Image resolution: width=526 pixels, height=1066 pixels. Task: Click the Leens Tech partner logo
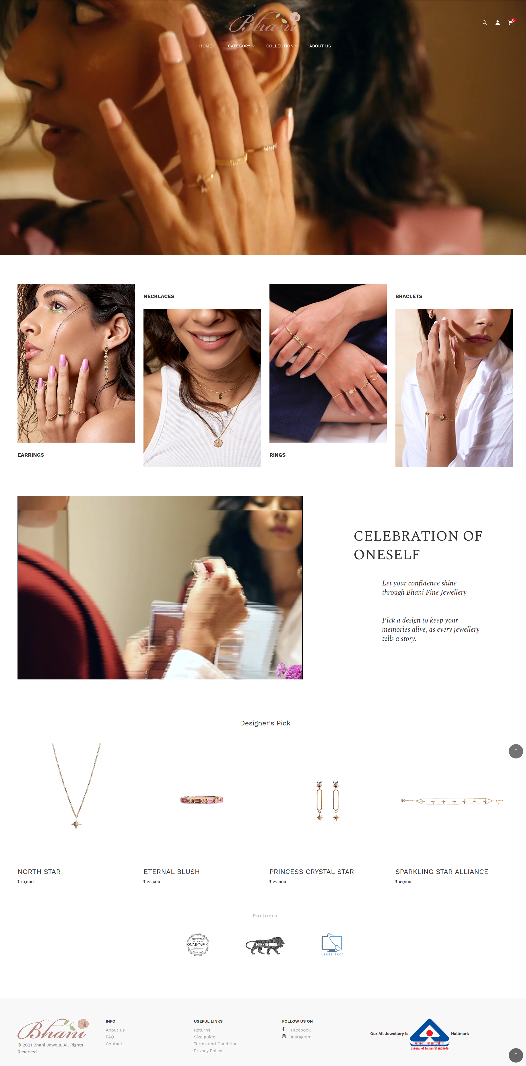coord(332,944)
